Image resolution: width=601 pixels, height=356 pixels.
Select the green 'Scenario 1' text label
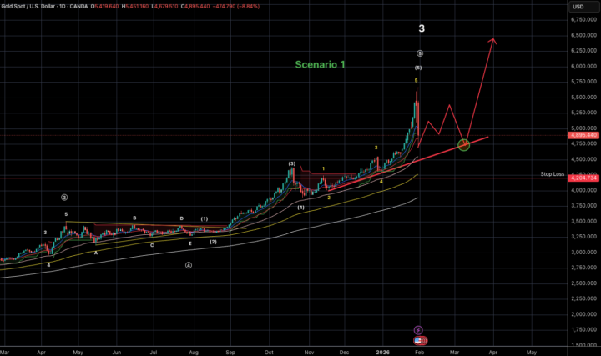[x=320, y=65]
